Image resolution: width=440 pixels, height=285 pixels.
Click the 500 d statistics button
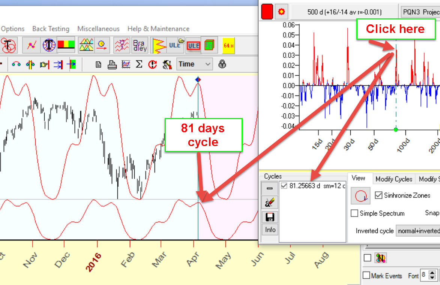(x=344, y=12)
